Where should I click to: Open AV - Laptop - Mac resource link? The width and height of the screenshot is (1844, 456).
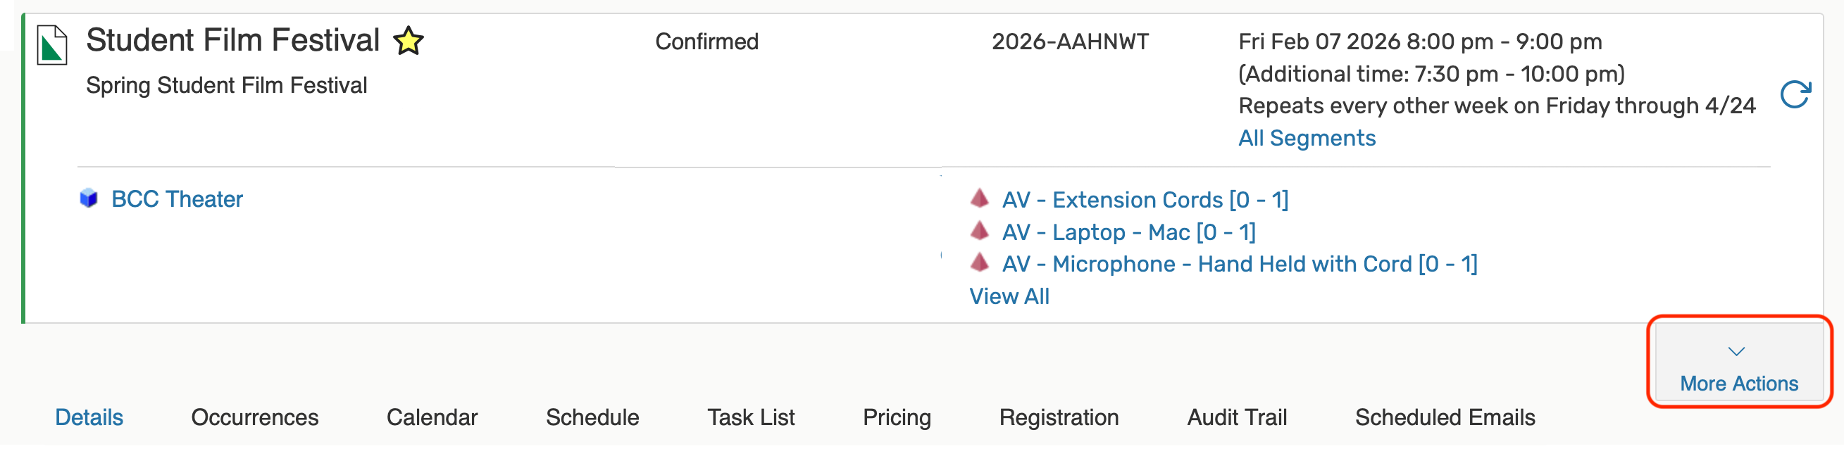tap(1128, 232)
